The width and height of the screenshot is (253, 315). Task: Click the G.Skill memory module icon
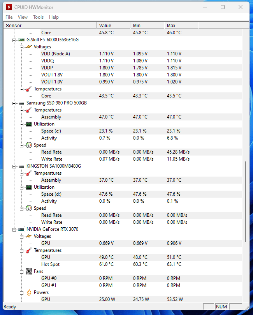pos(21,40)
